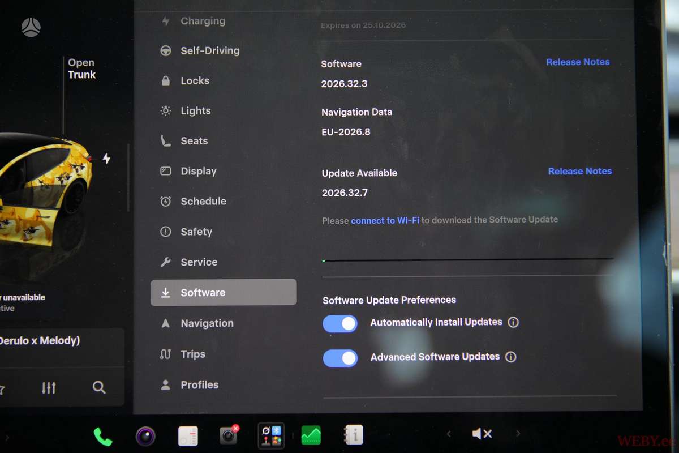Open the phone app icon
Image resolution: width=679 pixels, height=453 pixels.
point(103,436)
